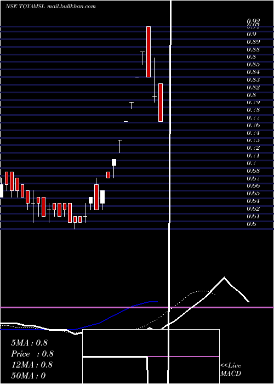Click the 0.6 price axis label
274x384 pixels.
coord(252,224)
